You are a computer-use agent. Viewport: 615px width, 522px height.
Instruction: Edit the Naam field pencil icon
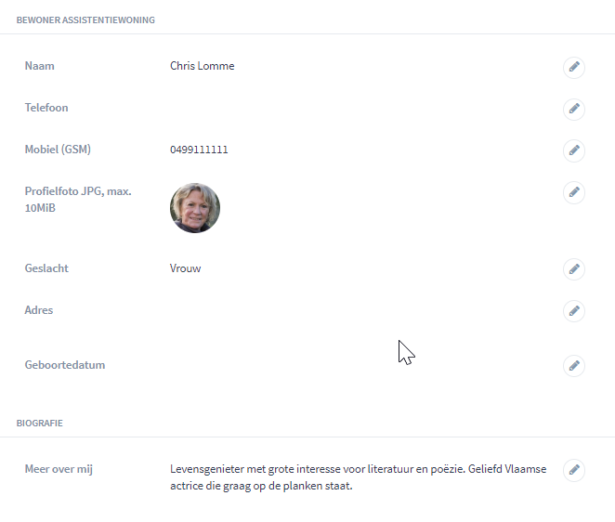coord(574,67)
